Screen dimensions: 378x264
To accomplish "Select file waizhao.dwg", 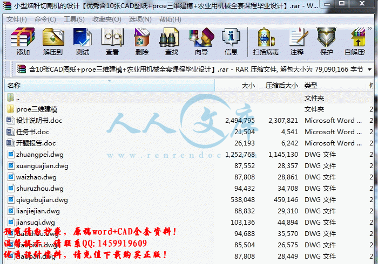I will pos(36,177).
